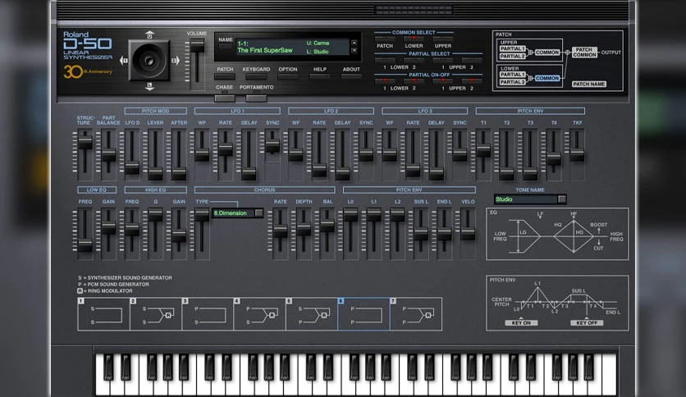Click 'U: Carma' upper tone text
Screen dimensions: 686x397
[x=318, y=43]
